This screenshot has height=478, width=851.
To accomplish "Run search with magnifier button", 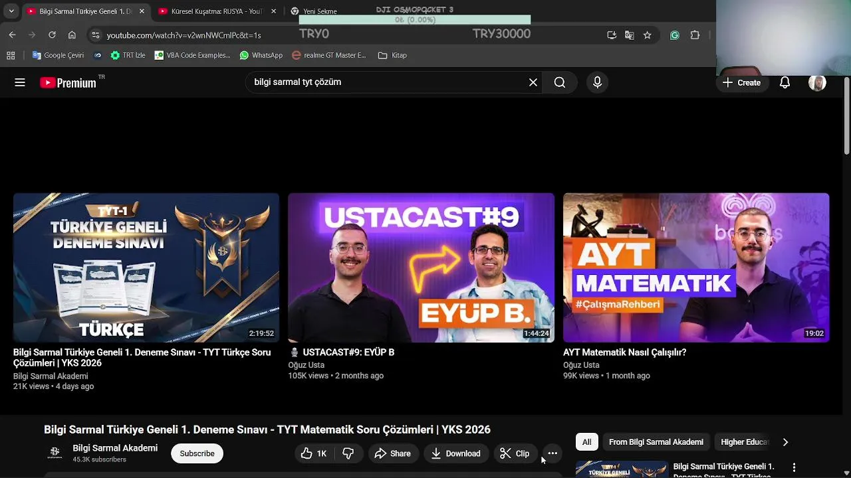I will coord(560,82).
